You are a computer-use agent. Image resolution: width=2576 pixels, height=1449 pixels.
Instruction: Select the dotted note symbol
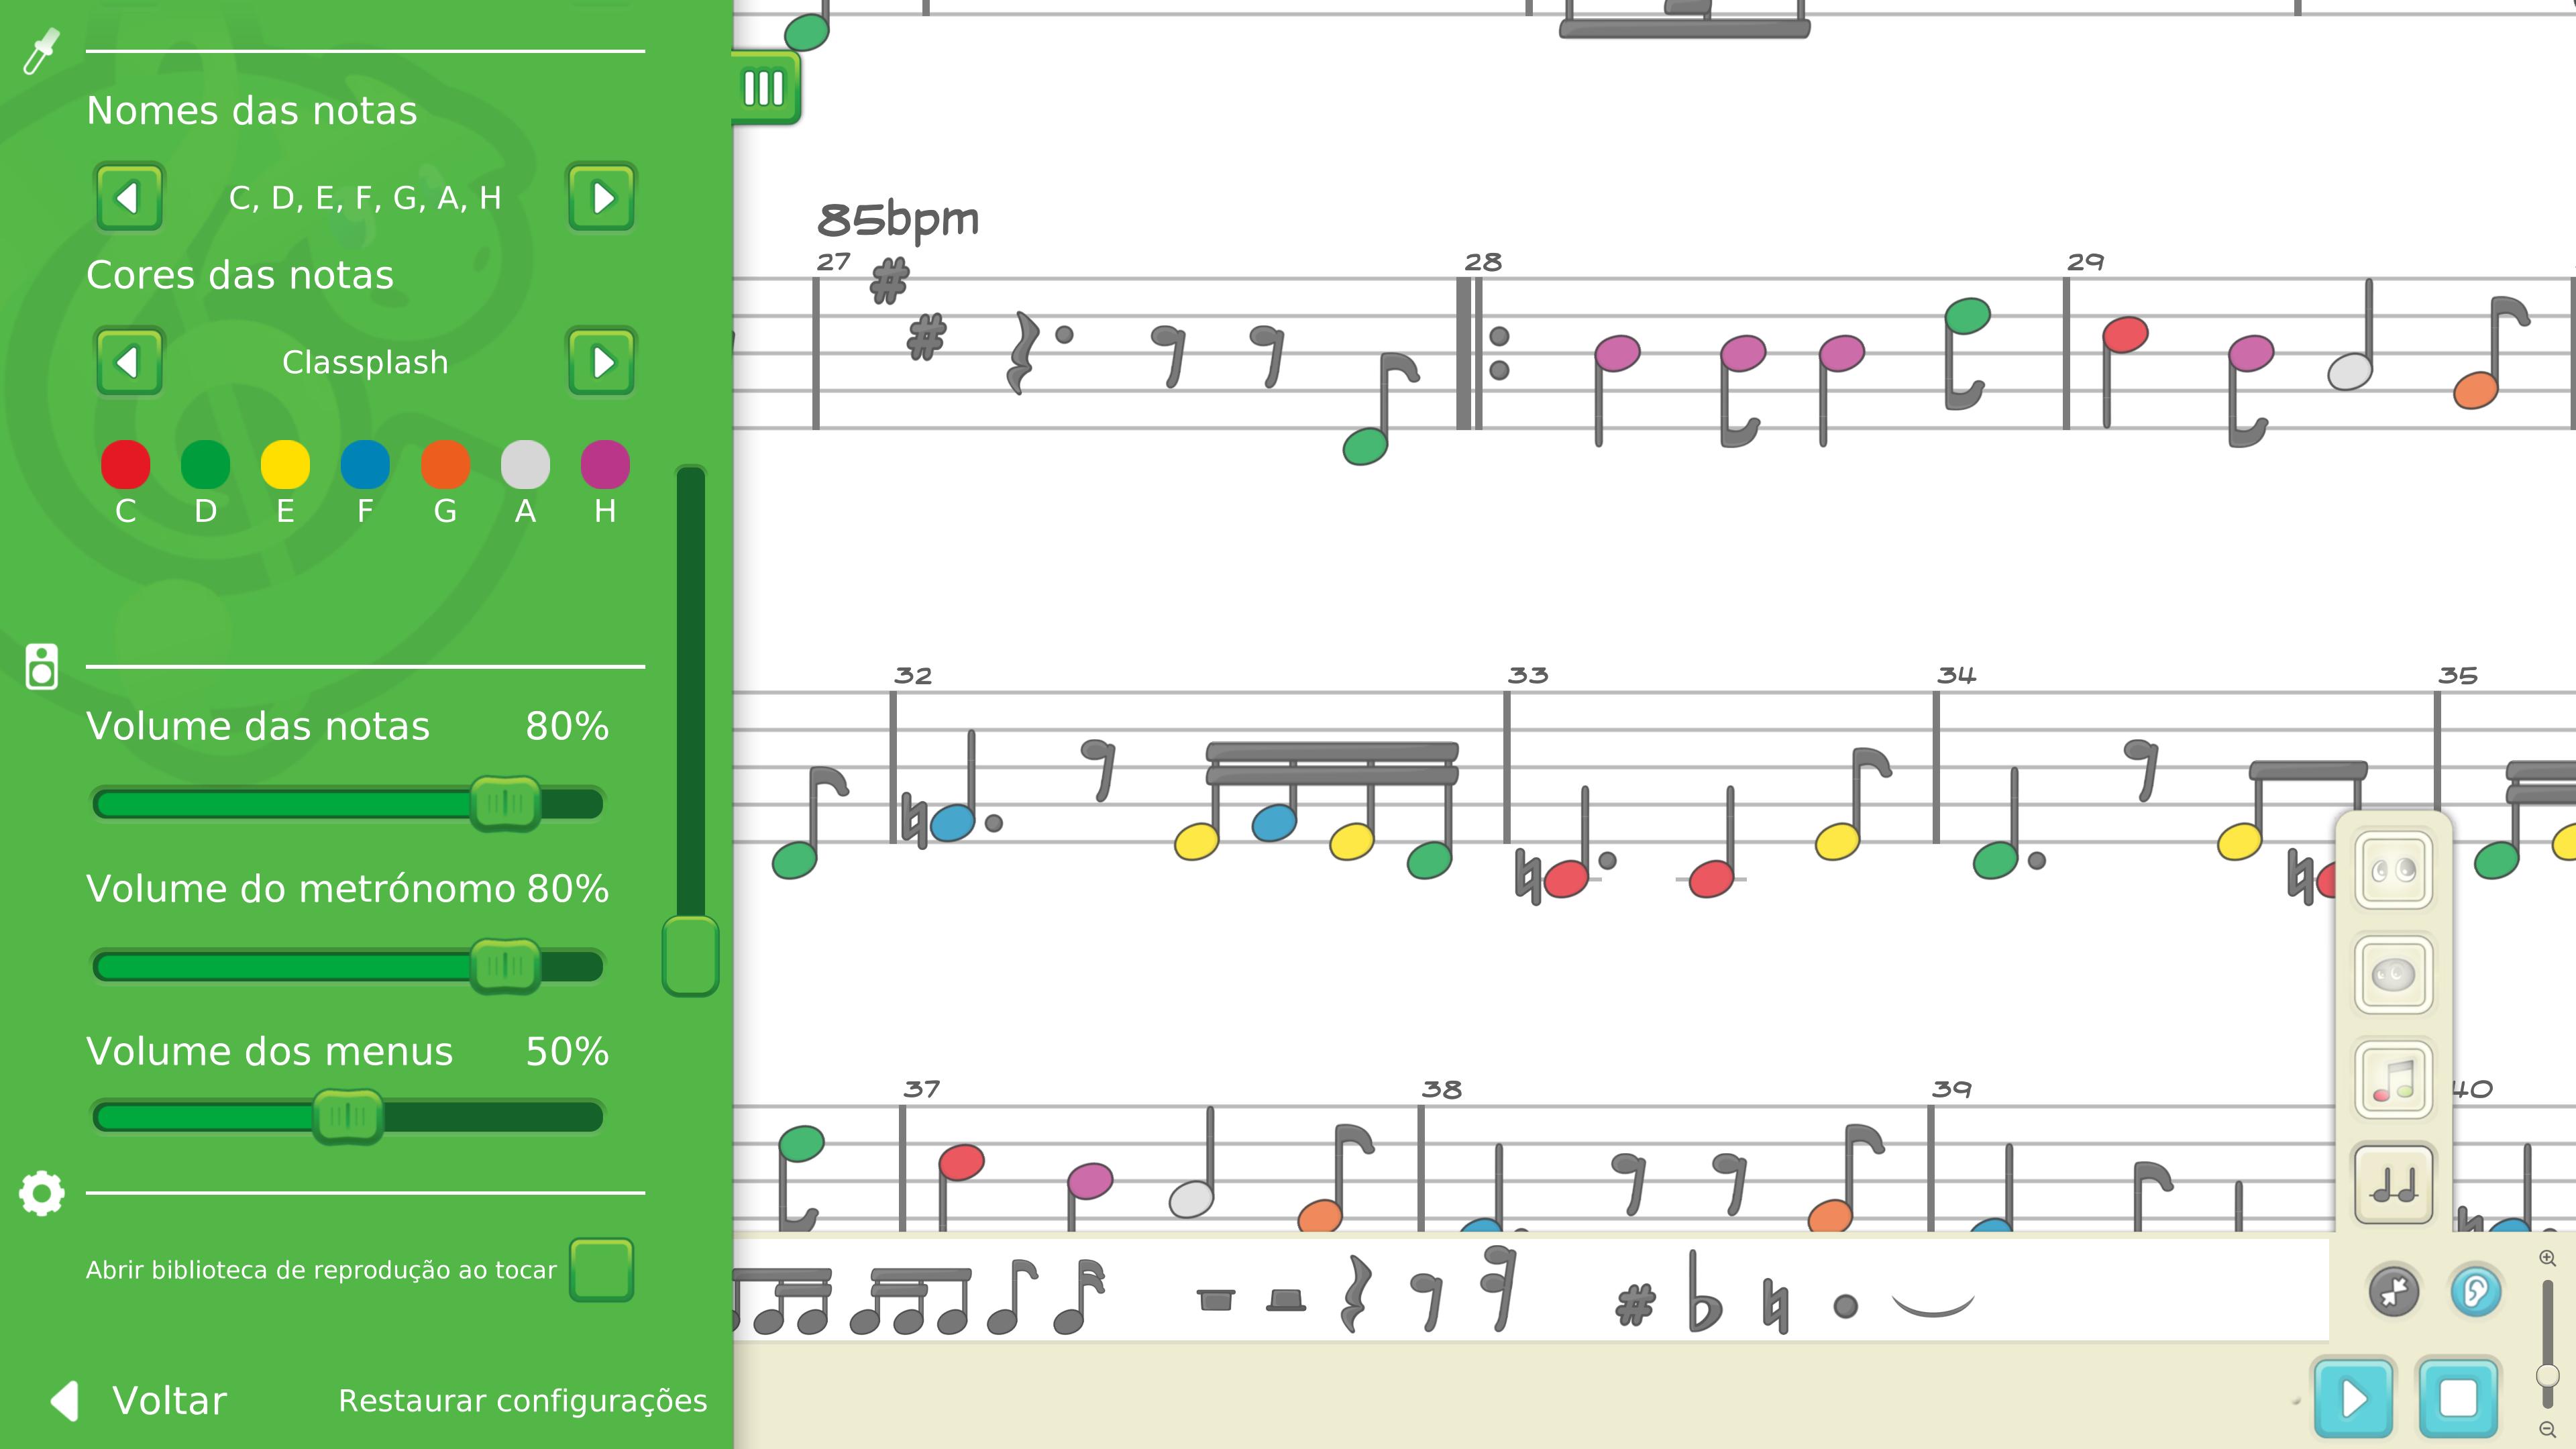[x=1846, y=1306]
